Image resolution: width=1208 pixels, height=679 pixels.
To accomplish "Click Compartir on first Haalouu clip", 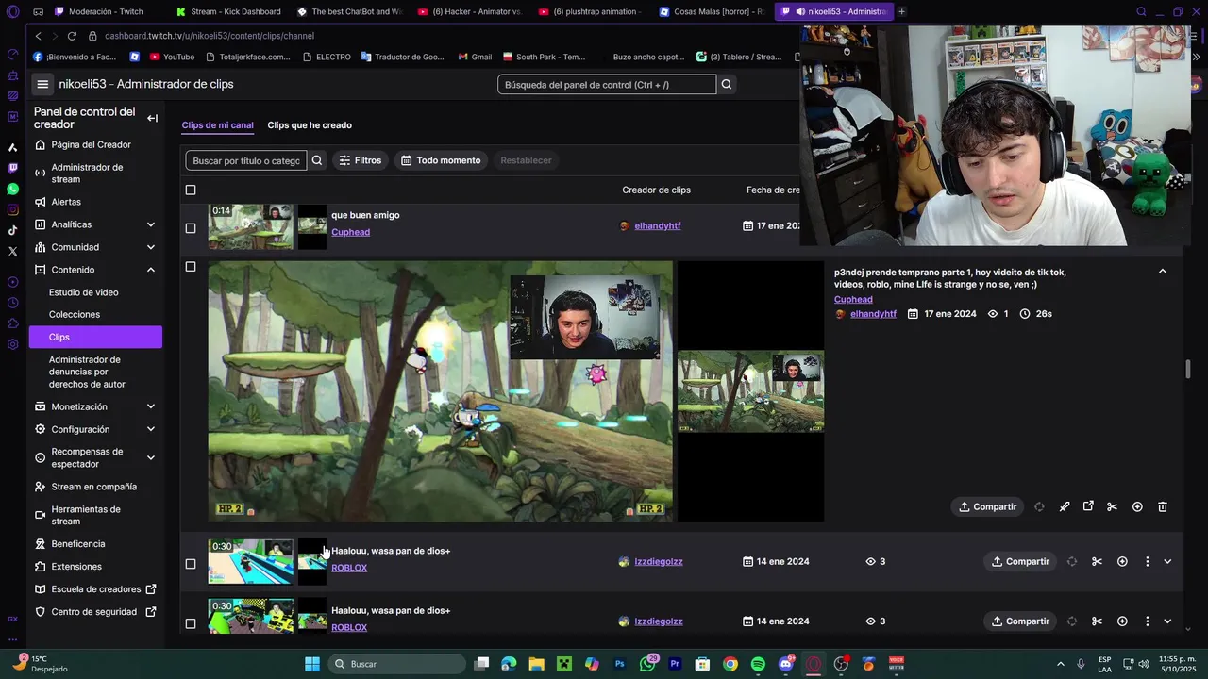I will [1020, 561].
